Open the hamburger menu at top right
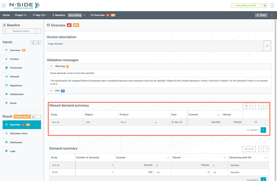 pos(272,6)
